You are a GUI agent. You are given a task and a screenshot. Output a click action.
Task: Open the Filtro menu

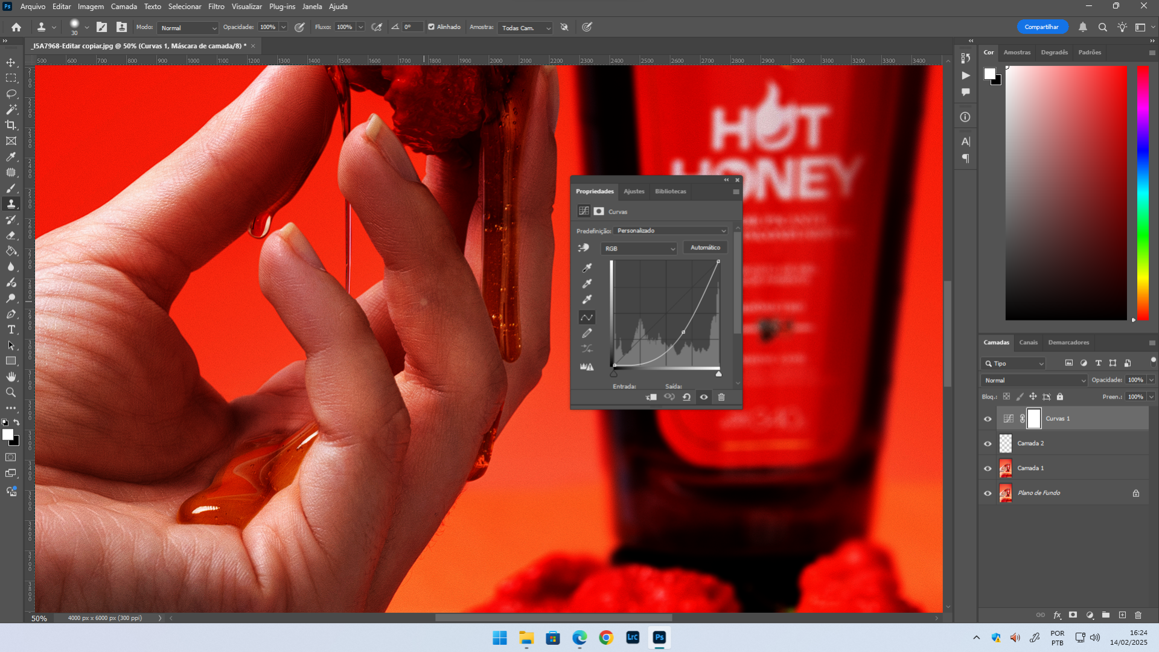coord(216,7)
